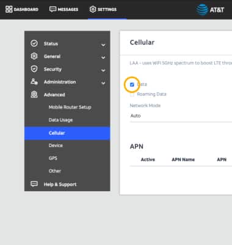Click the APN Name column header

click(183, 160)
